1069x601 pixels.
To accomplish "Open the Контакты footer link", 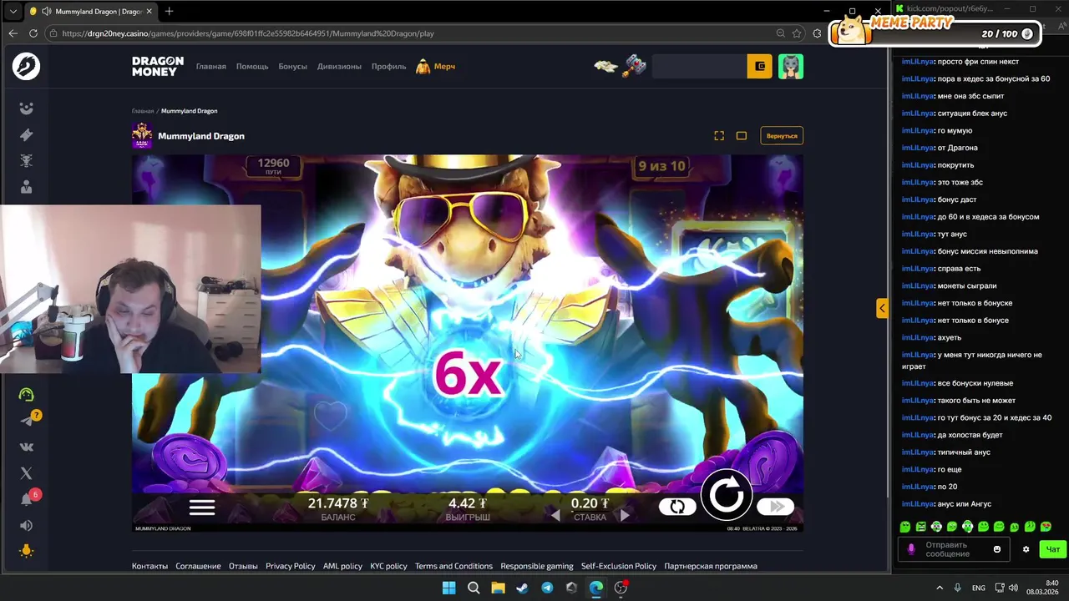I will point(149,566).
